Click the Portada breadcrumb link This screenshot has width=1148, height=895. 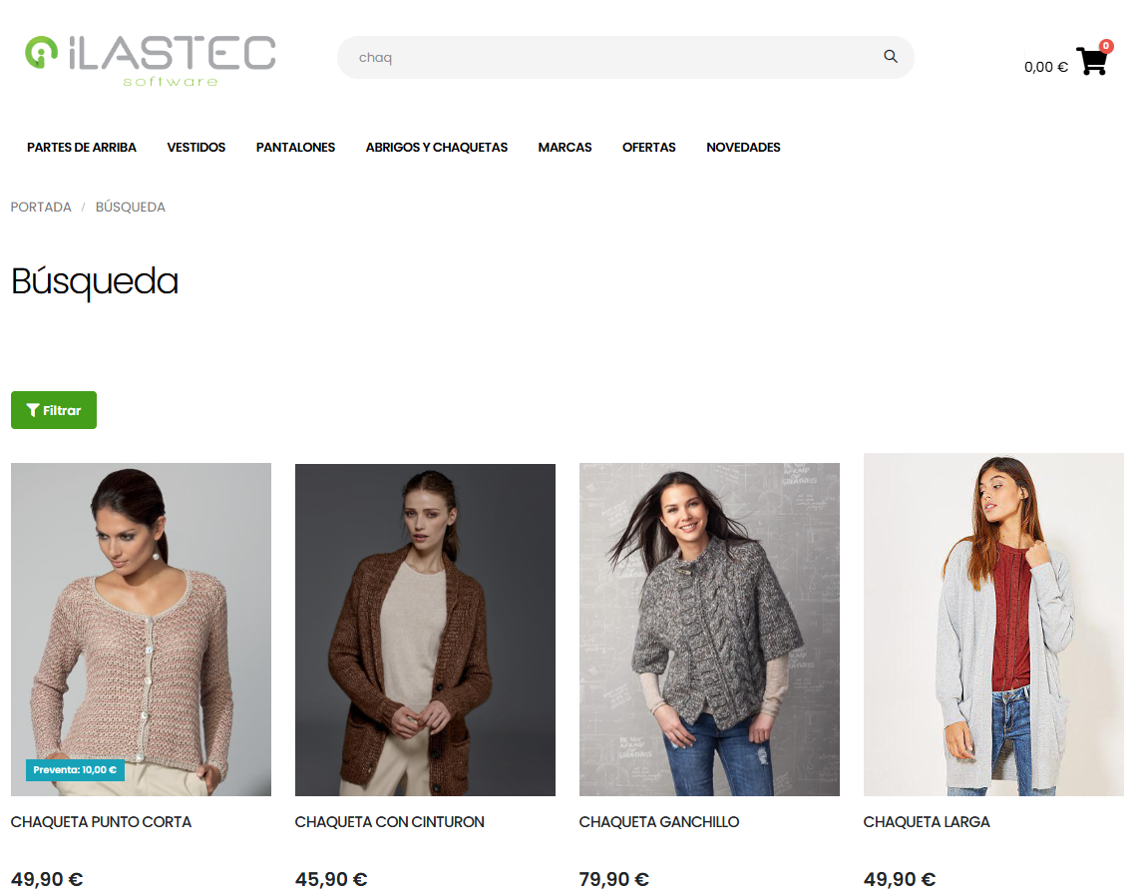point(41,208)
